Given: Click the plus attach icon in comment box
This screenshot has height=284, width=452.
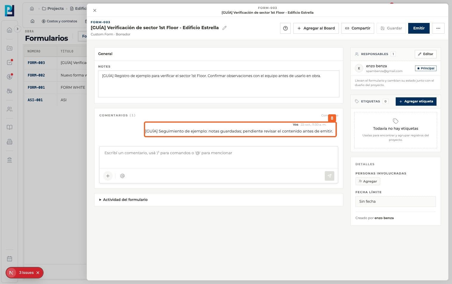Looking at the screenshot, I should (x=108, y=176).
